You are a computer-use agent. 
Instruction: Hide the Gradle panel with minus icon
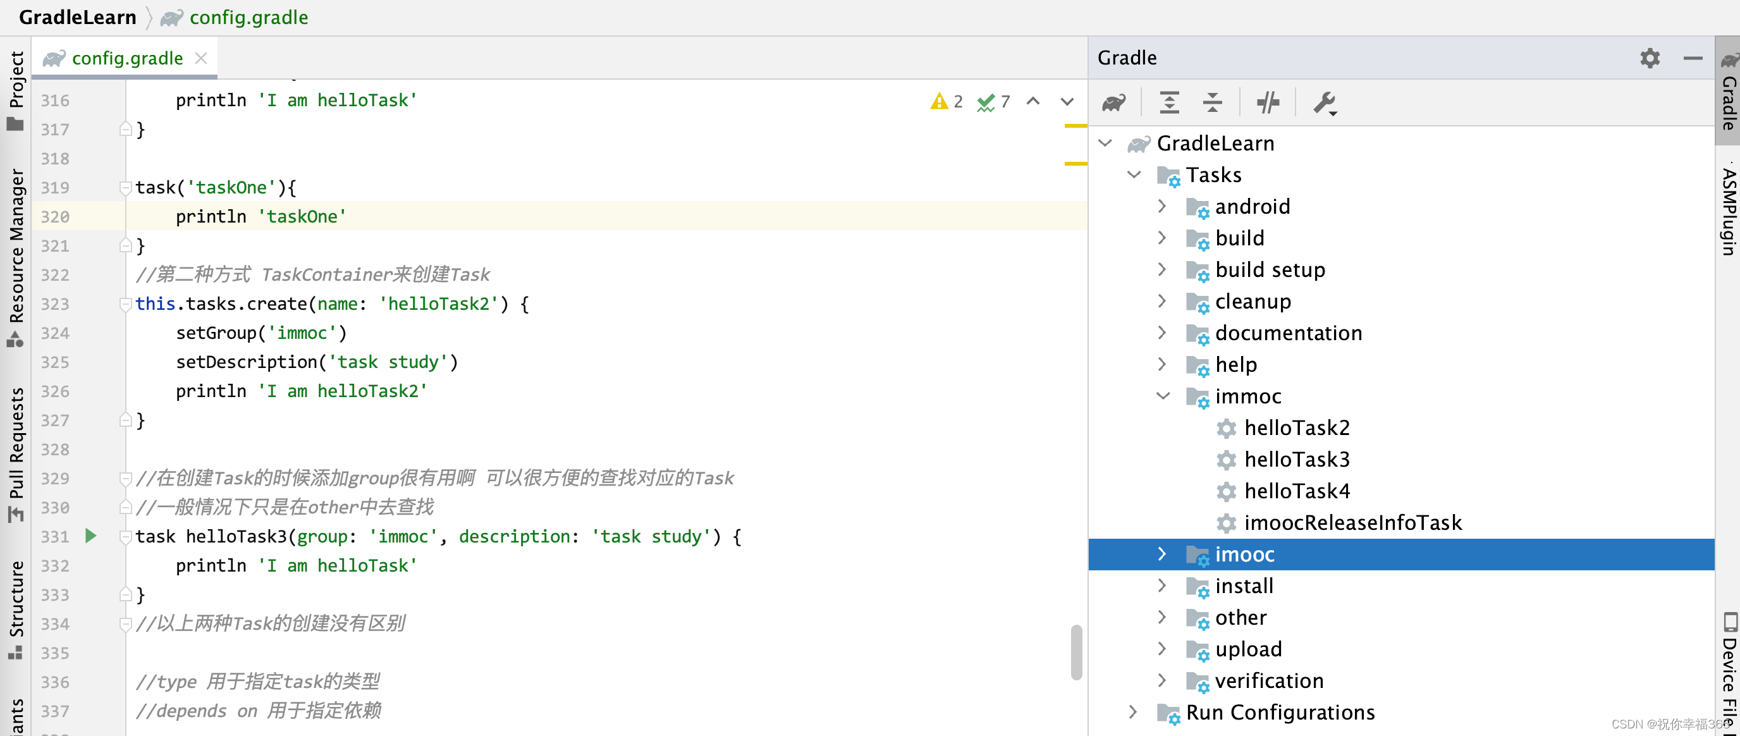pos(1693,58)
